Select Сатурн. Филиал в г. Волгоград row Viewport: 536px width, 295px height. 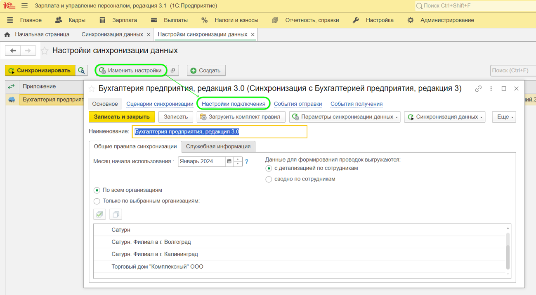(300, 242)
